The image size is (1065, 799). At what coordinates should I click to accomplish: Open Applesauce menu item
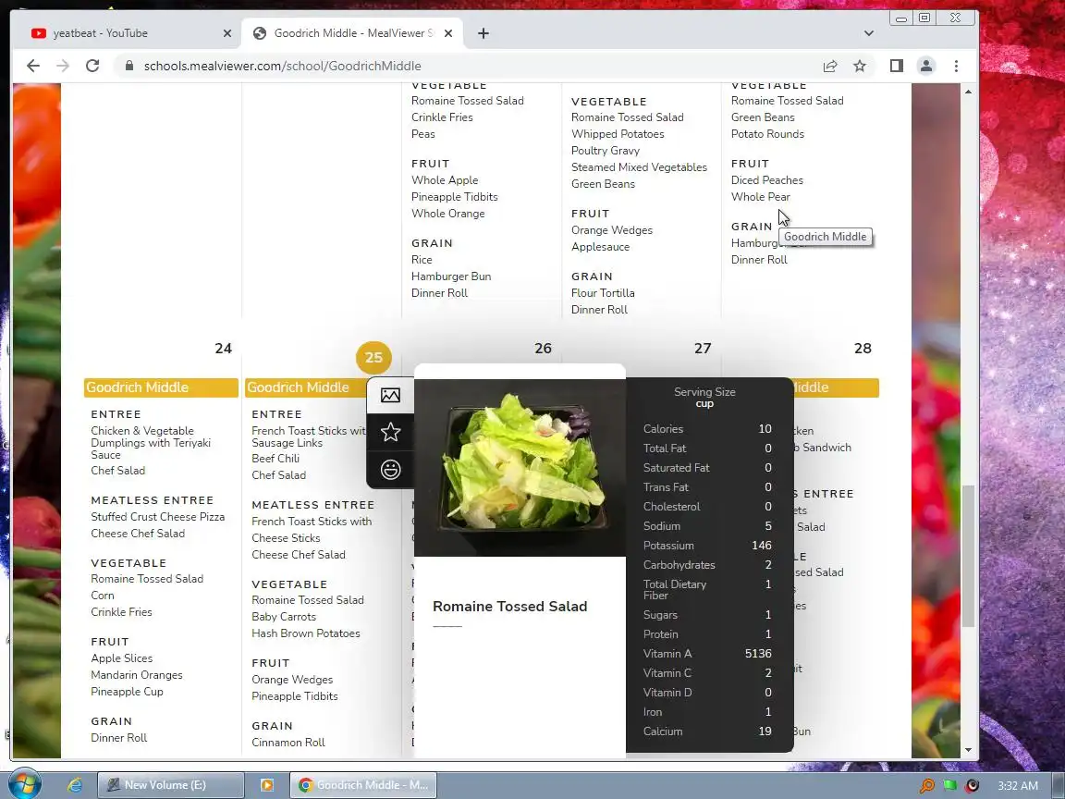(600, 247)
